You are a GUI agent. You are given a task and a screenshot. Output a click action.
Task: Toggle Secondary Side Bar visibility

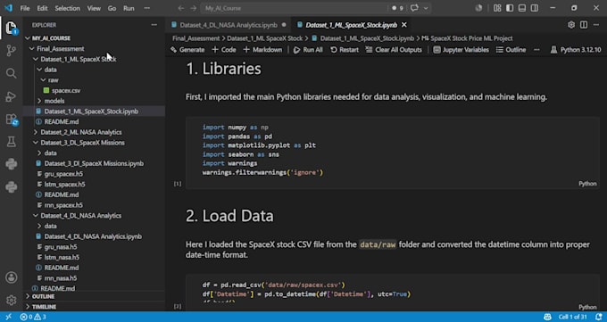coord(535,8)
